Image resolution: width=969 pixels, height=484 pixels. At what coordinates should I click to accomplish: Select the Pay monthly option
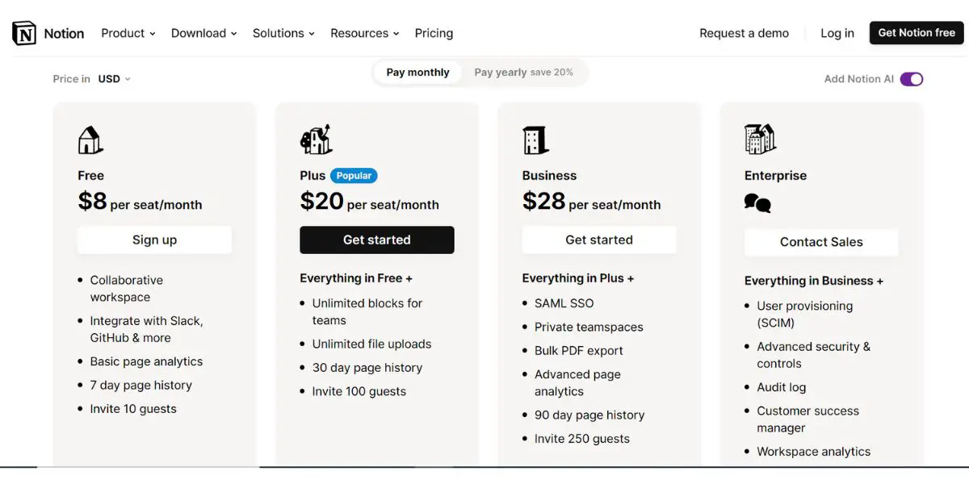(417, 73)
